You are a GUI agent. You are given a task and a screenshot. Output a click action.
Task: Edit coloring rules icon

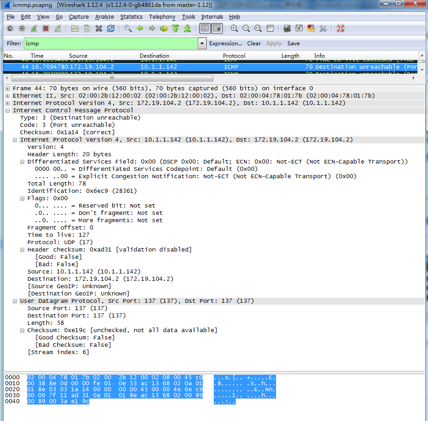[x=311, y=28]
